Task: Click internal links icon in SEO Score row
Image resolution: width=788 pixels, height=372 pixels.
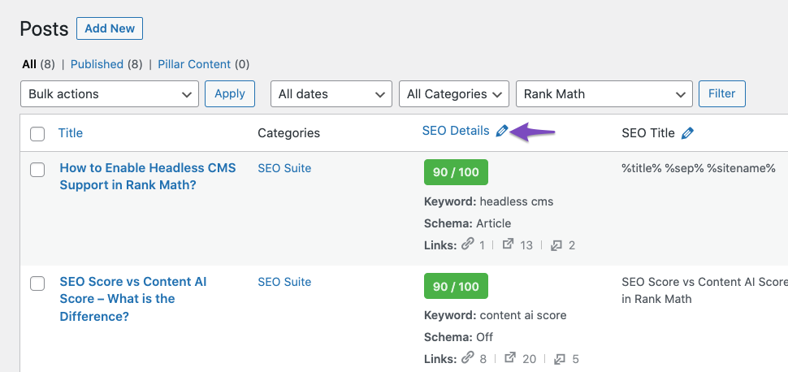Action: pos(468,358)
